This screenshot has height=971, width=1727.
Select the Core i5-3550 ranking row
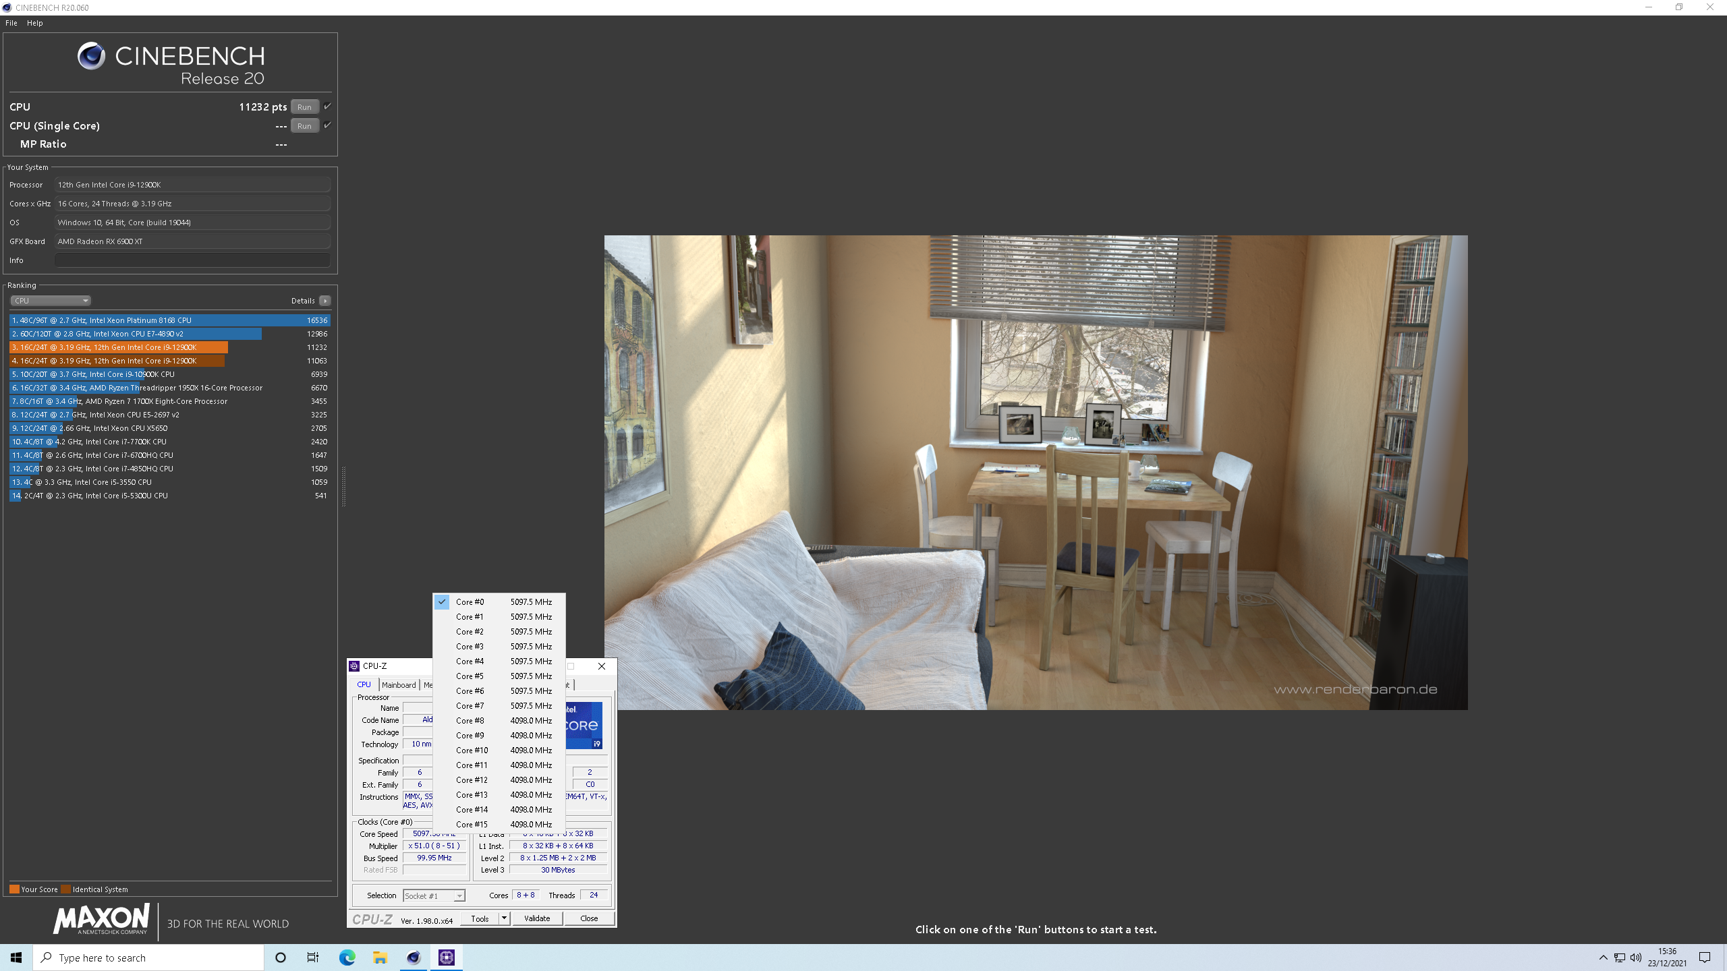(x=170, y=482)
